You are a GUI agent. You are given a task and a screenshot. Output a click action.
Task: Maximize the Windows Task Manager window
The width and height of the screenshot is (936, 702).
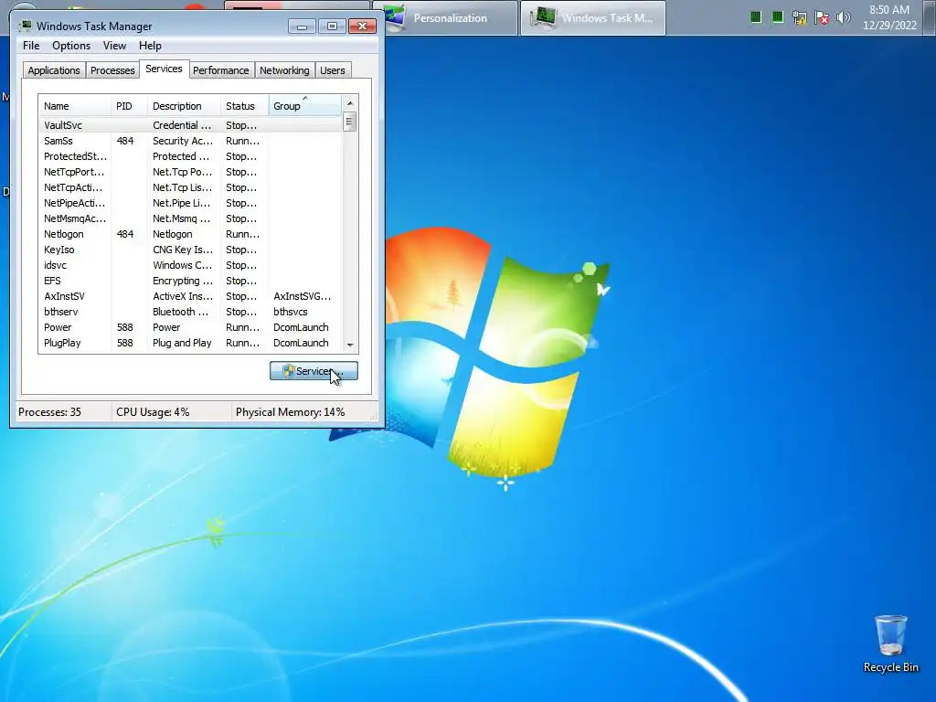click(332, 27)
